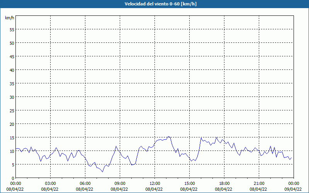The width and height of the screenshot is (309, 193).
Task: Click the 45 y-axis tick label
Action: tap(12, 56)
